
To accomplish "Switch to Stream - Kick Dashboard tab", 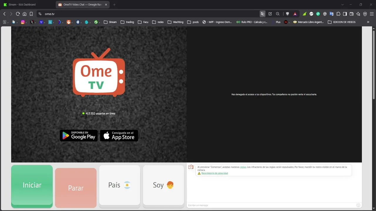I will (28, 5).
